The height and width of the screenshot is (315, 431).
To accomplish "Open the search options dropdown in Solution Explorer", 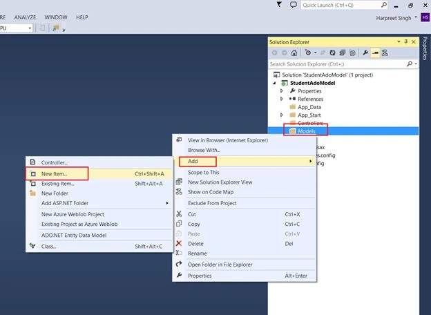I will tap(416, 64).
